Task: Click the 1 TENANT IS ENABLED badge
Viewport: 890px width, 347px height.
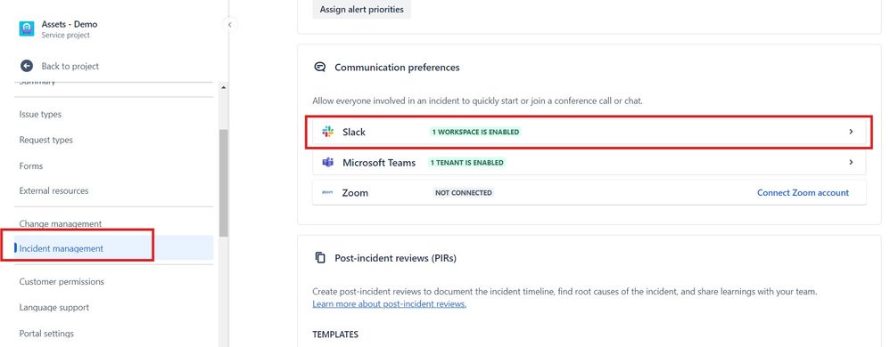Action: click(466, 163)
